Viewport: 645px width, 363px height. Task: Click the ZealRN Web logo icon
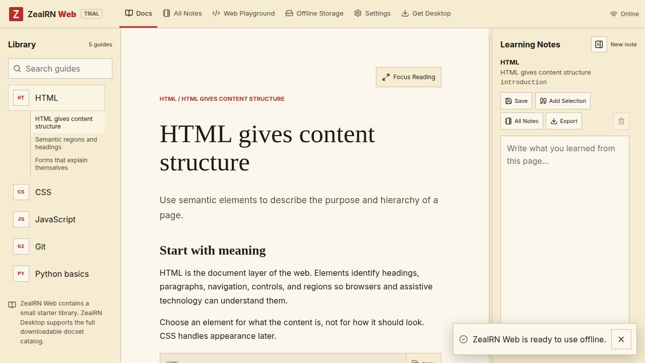16,14
